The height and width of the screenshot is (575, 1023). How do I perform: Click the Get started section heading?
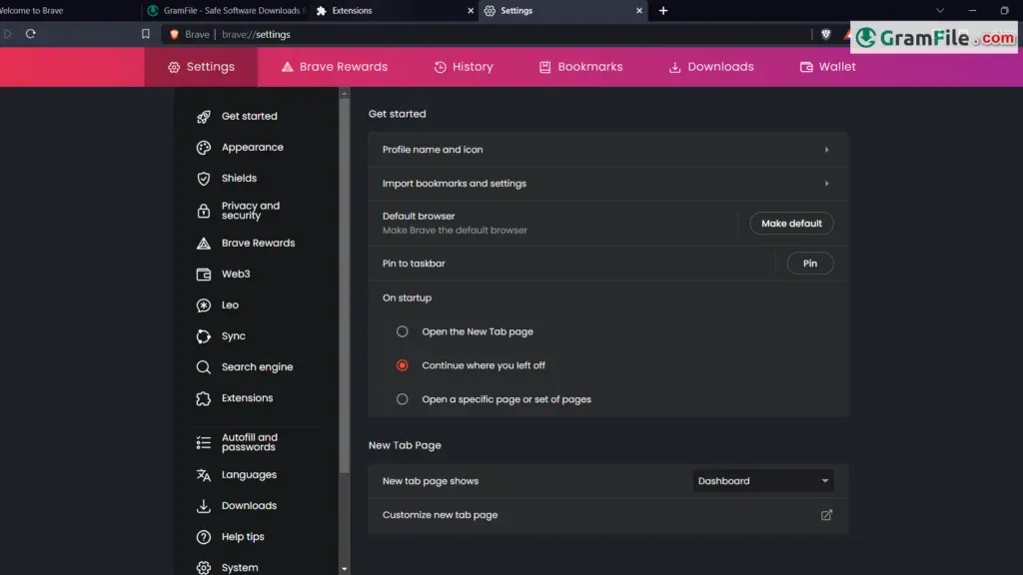[x=397, y=114]
